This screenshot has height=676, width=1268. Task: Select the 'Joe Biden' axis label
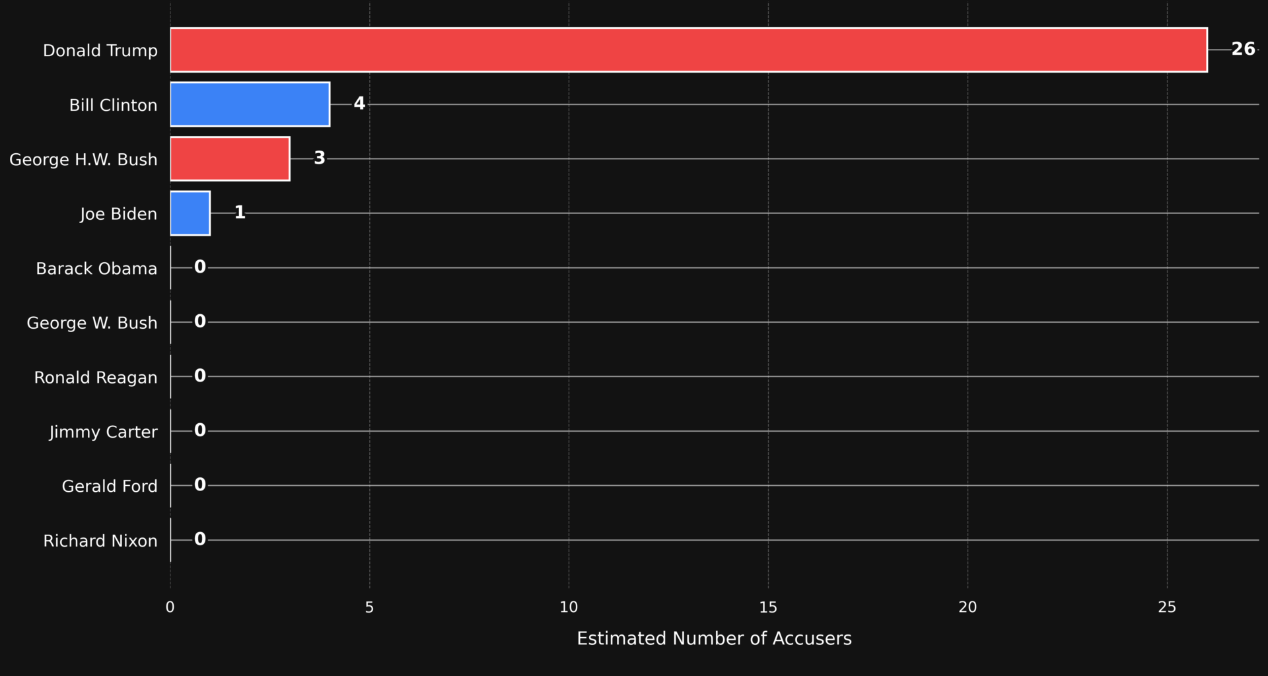[x=119, y=214]
